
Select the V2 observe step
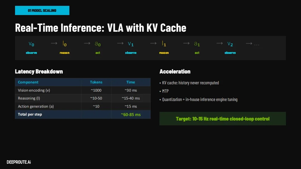click(x=230, y=48)
